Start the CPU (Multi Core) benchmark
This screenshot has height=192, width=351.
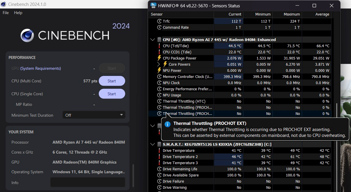coord(112,81)
